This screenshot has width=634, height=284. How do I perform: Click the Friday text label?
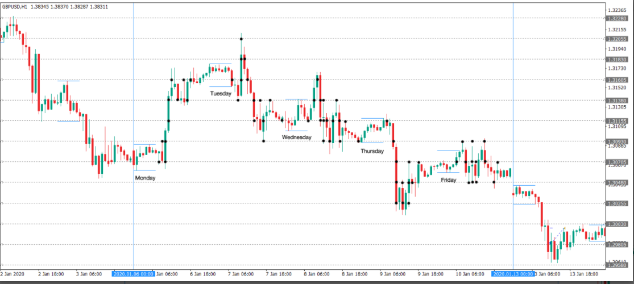click(448, 180)
